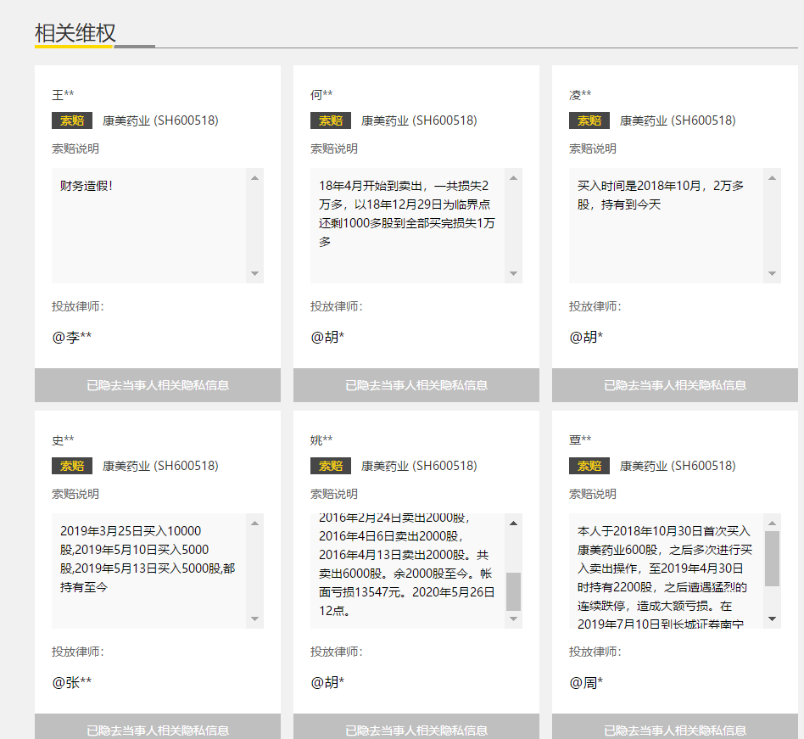Screen dimensions: 804x739
Task: Click 已隐去当事人相关隐私信息 bar under 王** card
Action: point(158,385)
